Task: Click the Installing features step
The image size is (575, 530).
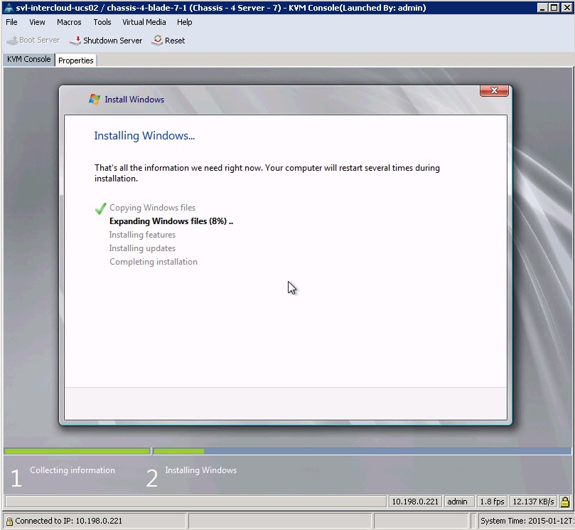Action: 142,235
